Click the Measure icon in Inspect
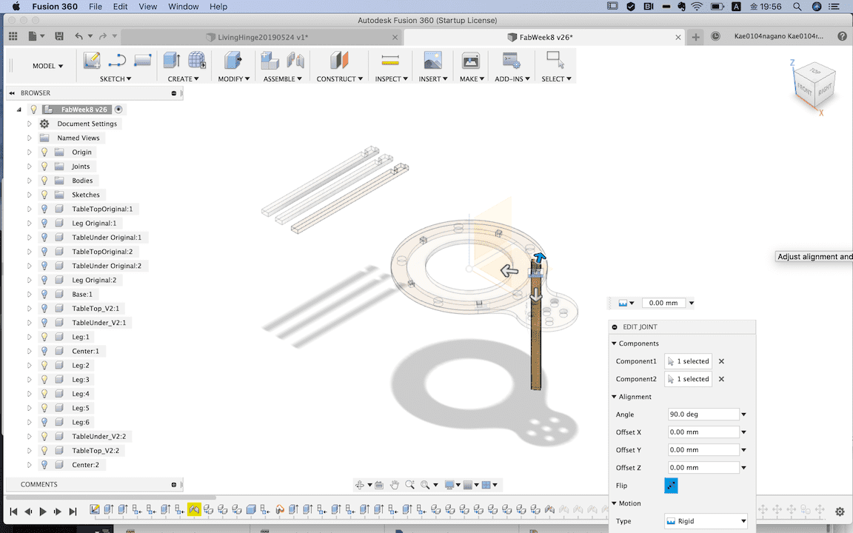 click(390, 61)
